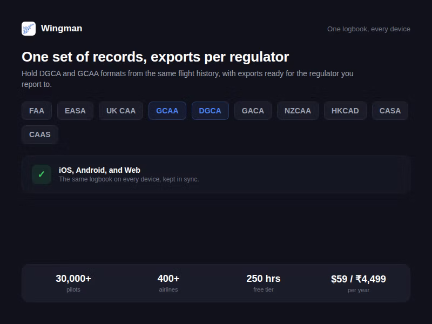
Task: Select the EASA regulator chip
Action: coord(75,111)
